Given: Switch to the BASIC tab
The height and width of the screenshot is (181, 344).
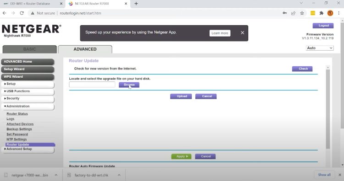Looking at the screenshot, I should coord(29,49).
